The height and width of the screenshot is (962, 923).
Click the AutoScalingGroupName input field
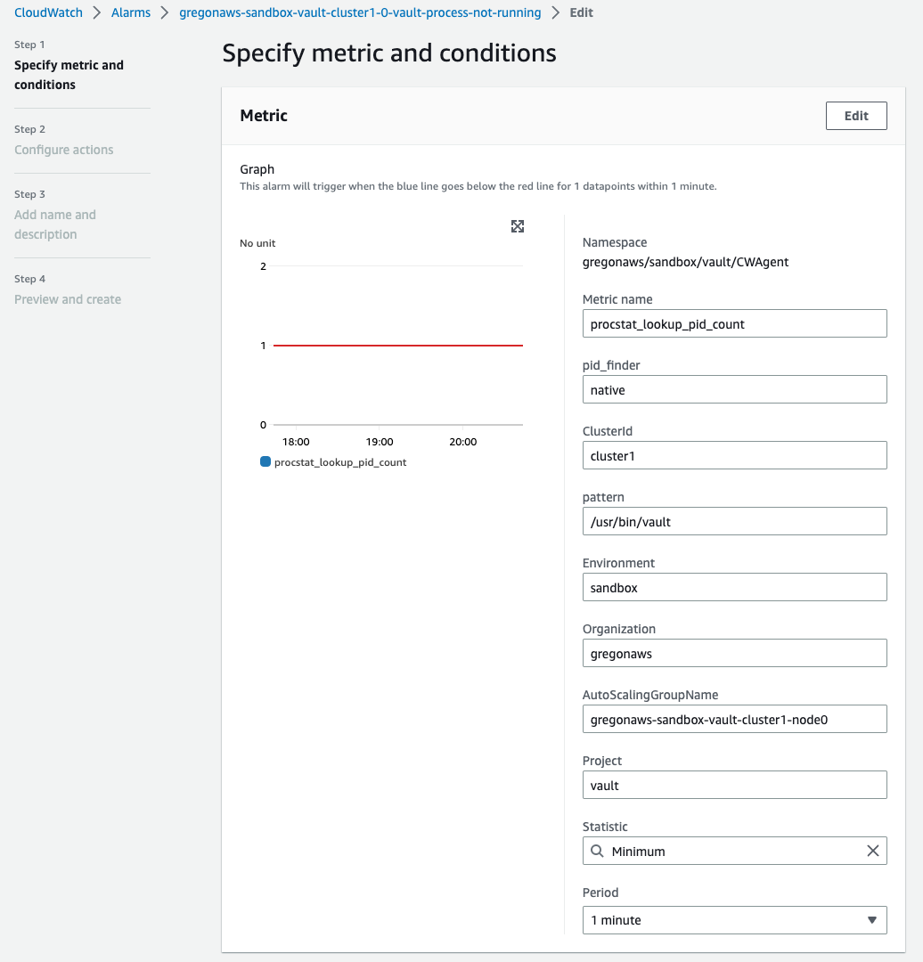click(734, 720)
